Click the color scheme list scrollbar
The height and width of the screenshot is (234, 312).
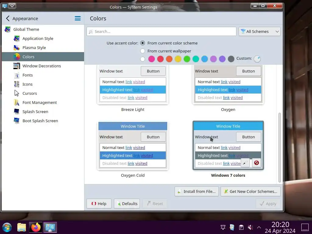tap(280, 148)
